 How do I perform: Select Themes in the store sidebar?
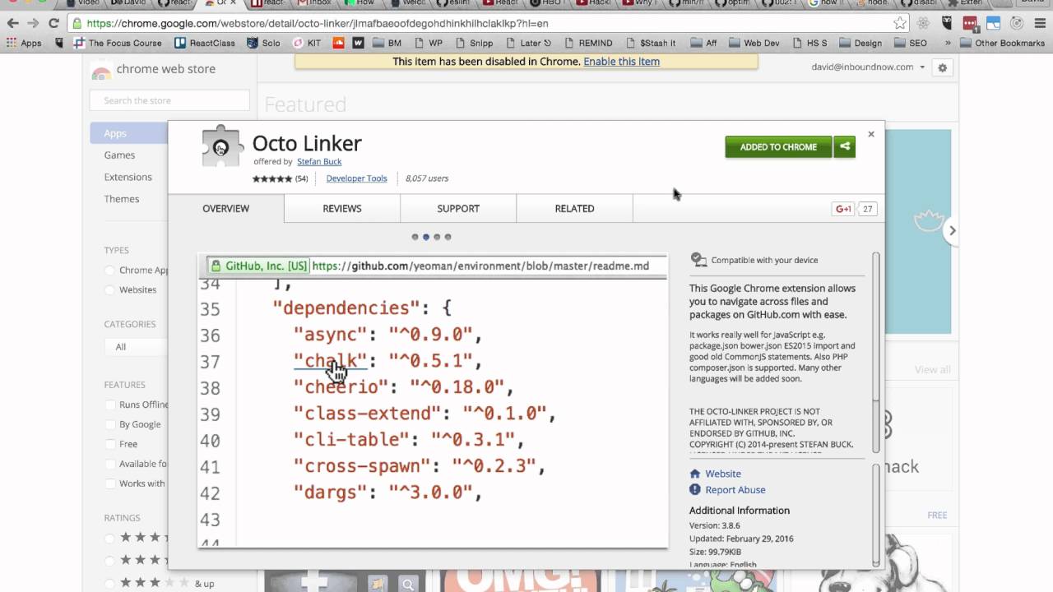click(122, 199)
